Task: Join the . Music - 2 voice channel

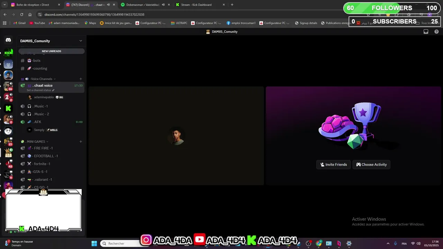Action: (52, 114)
